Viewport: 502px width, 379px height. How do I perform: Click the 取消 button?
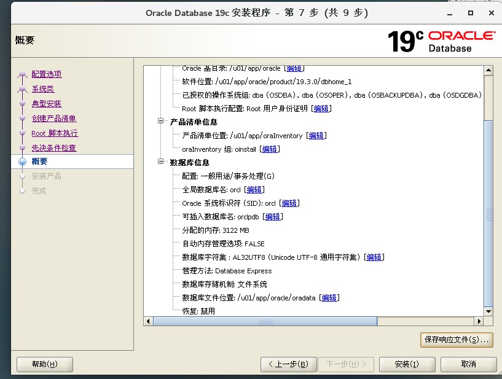point(468,364)
